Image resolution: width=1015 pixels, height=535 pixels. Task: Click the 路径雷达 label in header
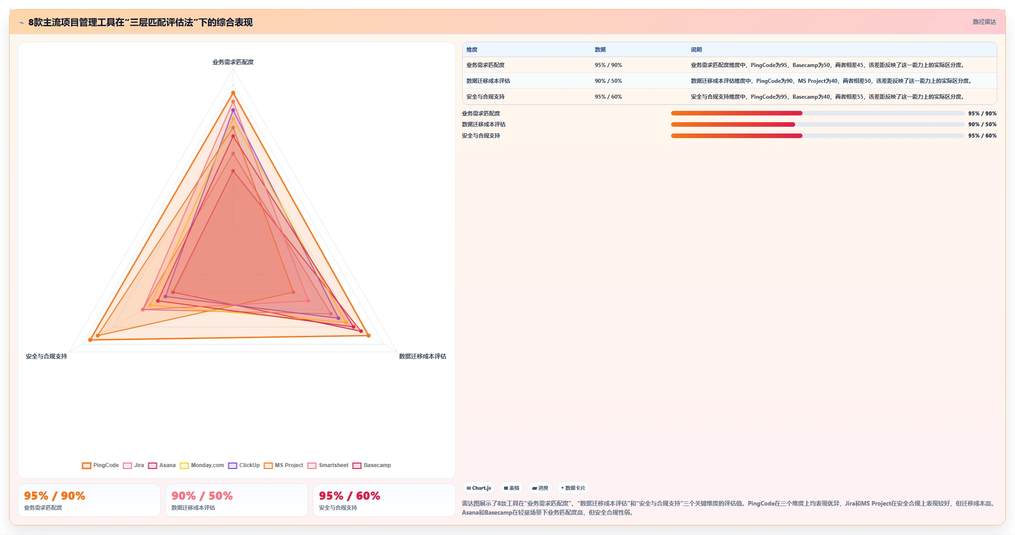coord(984,22)
